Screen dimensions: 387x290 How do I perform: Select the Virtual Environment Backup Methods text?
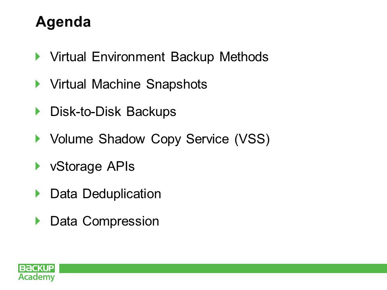click(159, 57)
